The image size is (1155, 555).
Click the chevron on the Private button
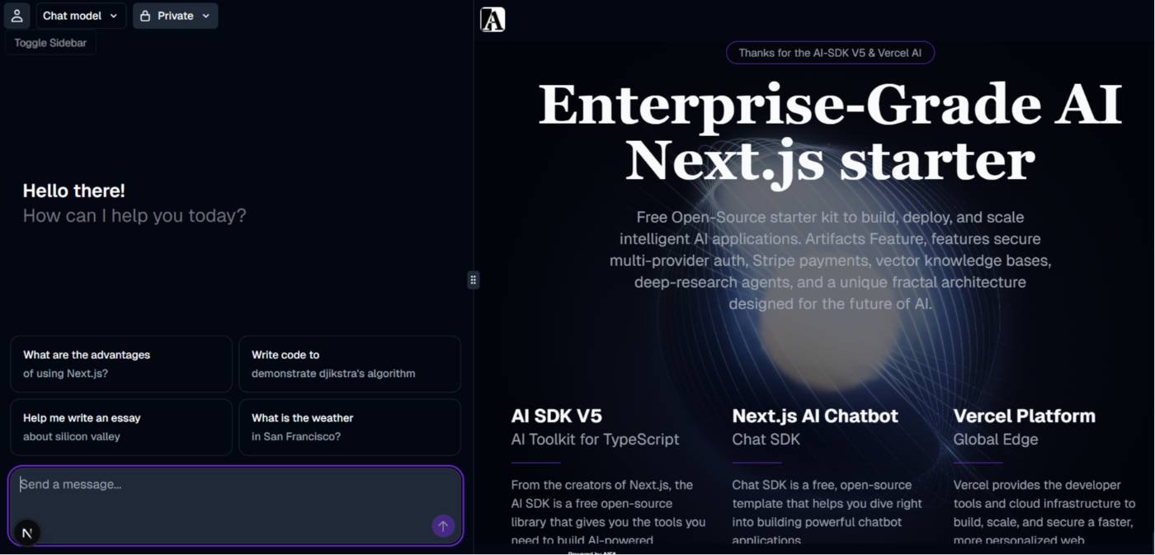pyautogui.click(x=205, y=16)
